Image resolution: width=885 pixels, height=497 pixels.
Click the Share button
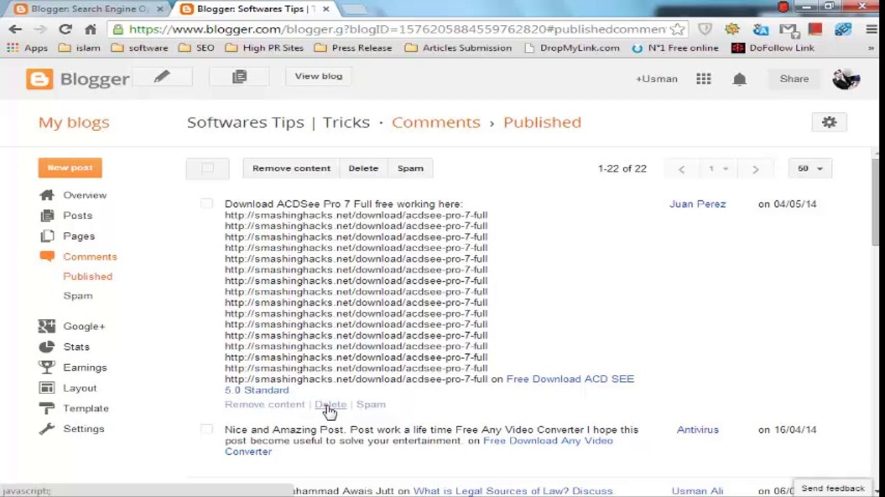point(794,79)
